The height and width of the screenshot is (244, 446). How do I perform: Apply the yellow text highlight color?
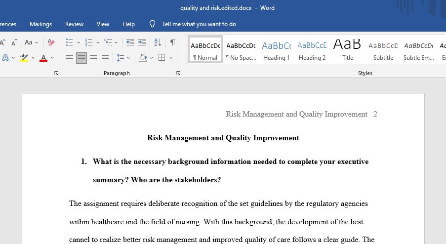(x=24, y=58)
